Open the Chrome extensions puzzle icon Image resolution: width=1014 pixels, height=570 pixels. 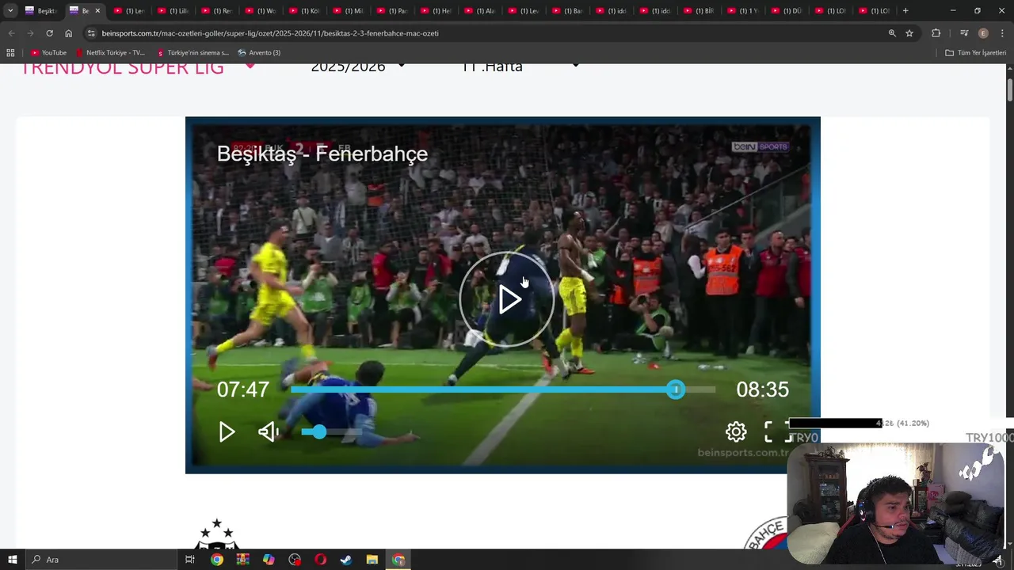pyautogui.click(x=936, y=33)
